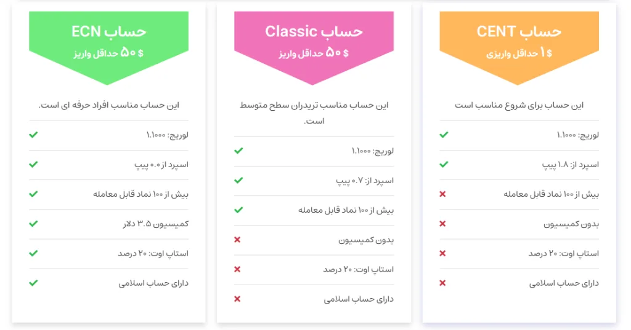
Task: Click the green checkmark beside leverage in CENT card
Action: [x=444, y=135]
